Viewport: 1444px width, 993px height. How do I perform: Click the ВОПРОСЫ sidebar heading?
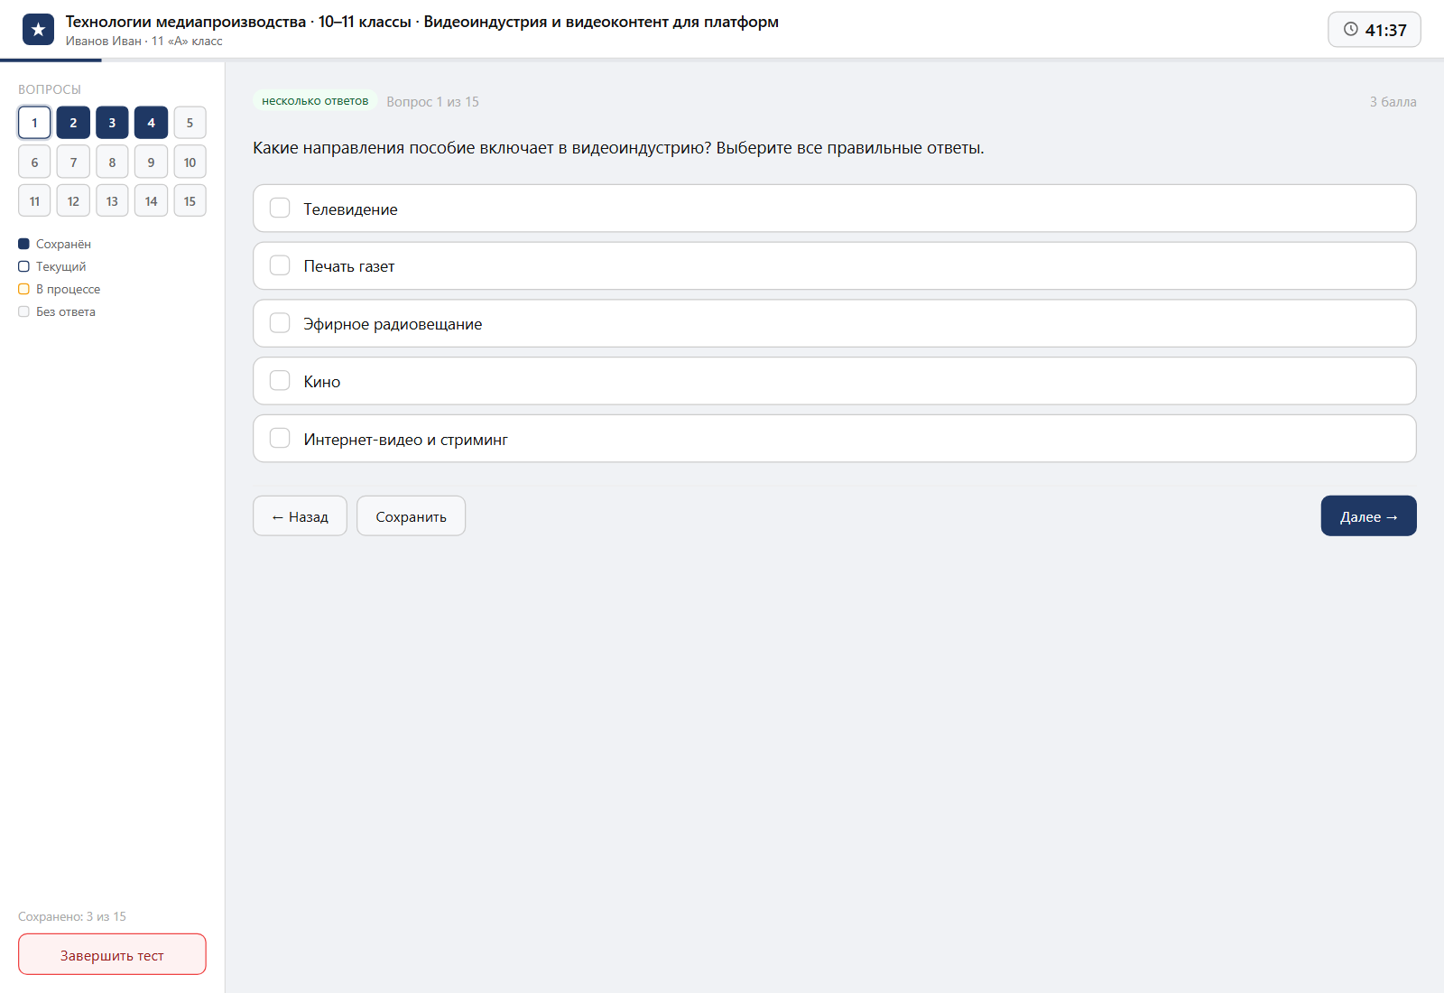click(x=50, y=89)
